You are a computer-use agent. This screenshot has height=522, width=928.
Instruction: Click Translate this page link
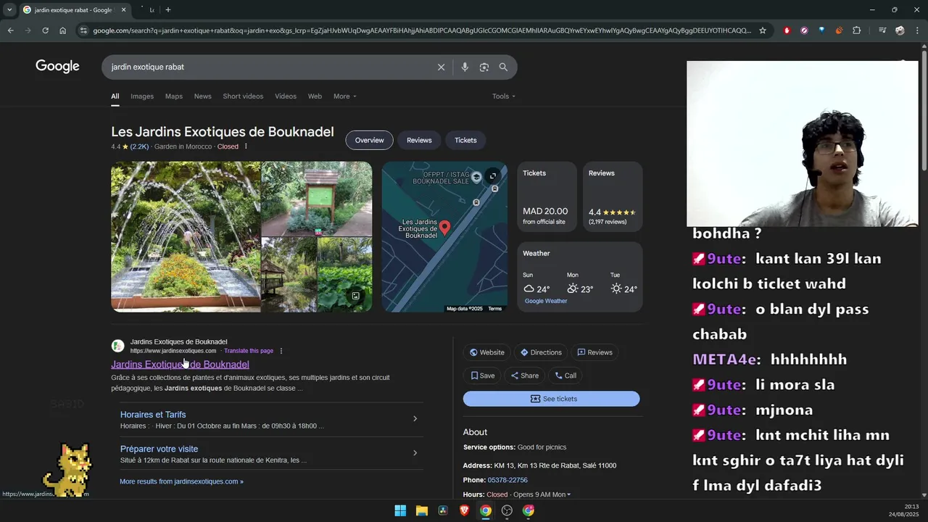[249, 351]
